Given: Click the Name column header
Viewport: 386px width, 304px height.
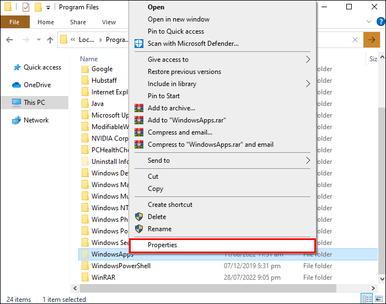Looking at the screenshot, I should (x=89, y=59).
